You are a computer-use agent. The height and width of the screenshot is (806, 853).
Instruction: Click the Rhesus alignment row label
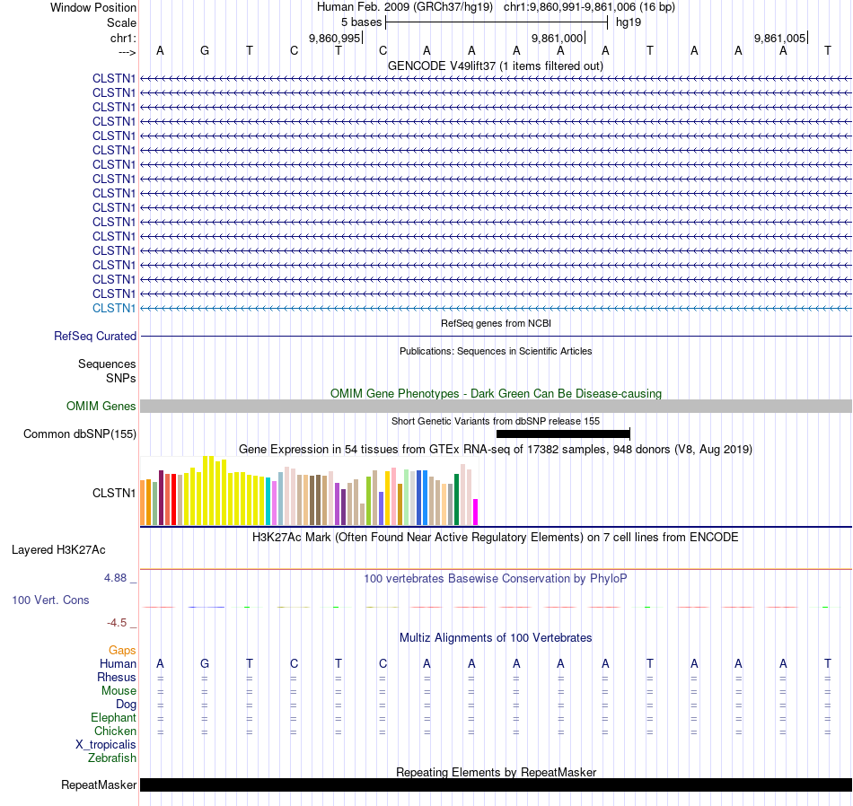tap(117, 677)
